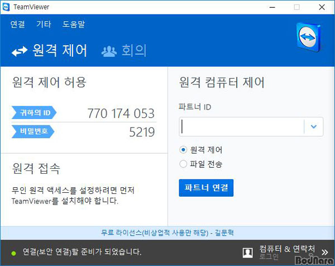Click the connection ready status message
Viewport: 335px width, 266px height.
tap(82, 252)
